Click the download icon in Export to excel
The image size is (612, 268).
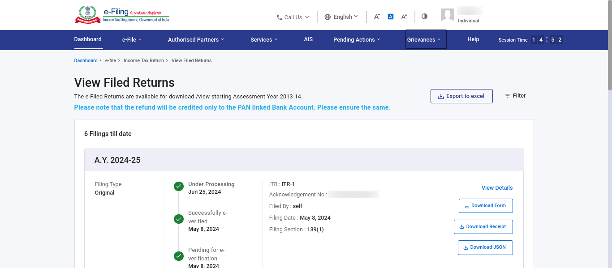(x=441, y=96)
